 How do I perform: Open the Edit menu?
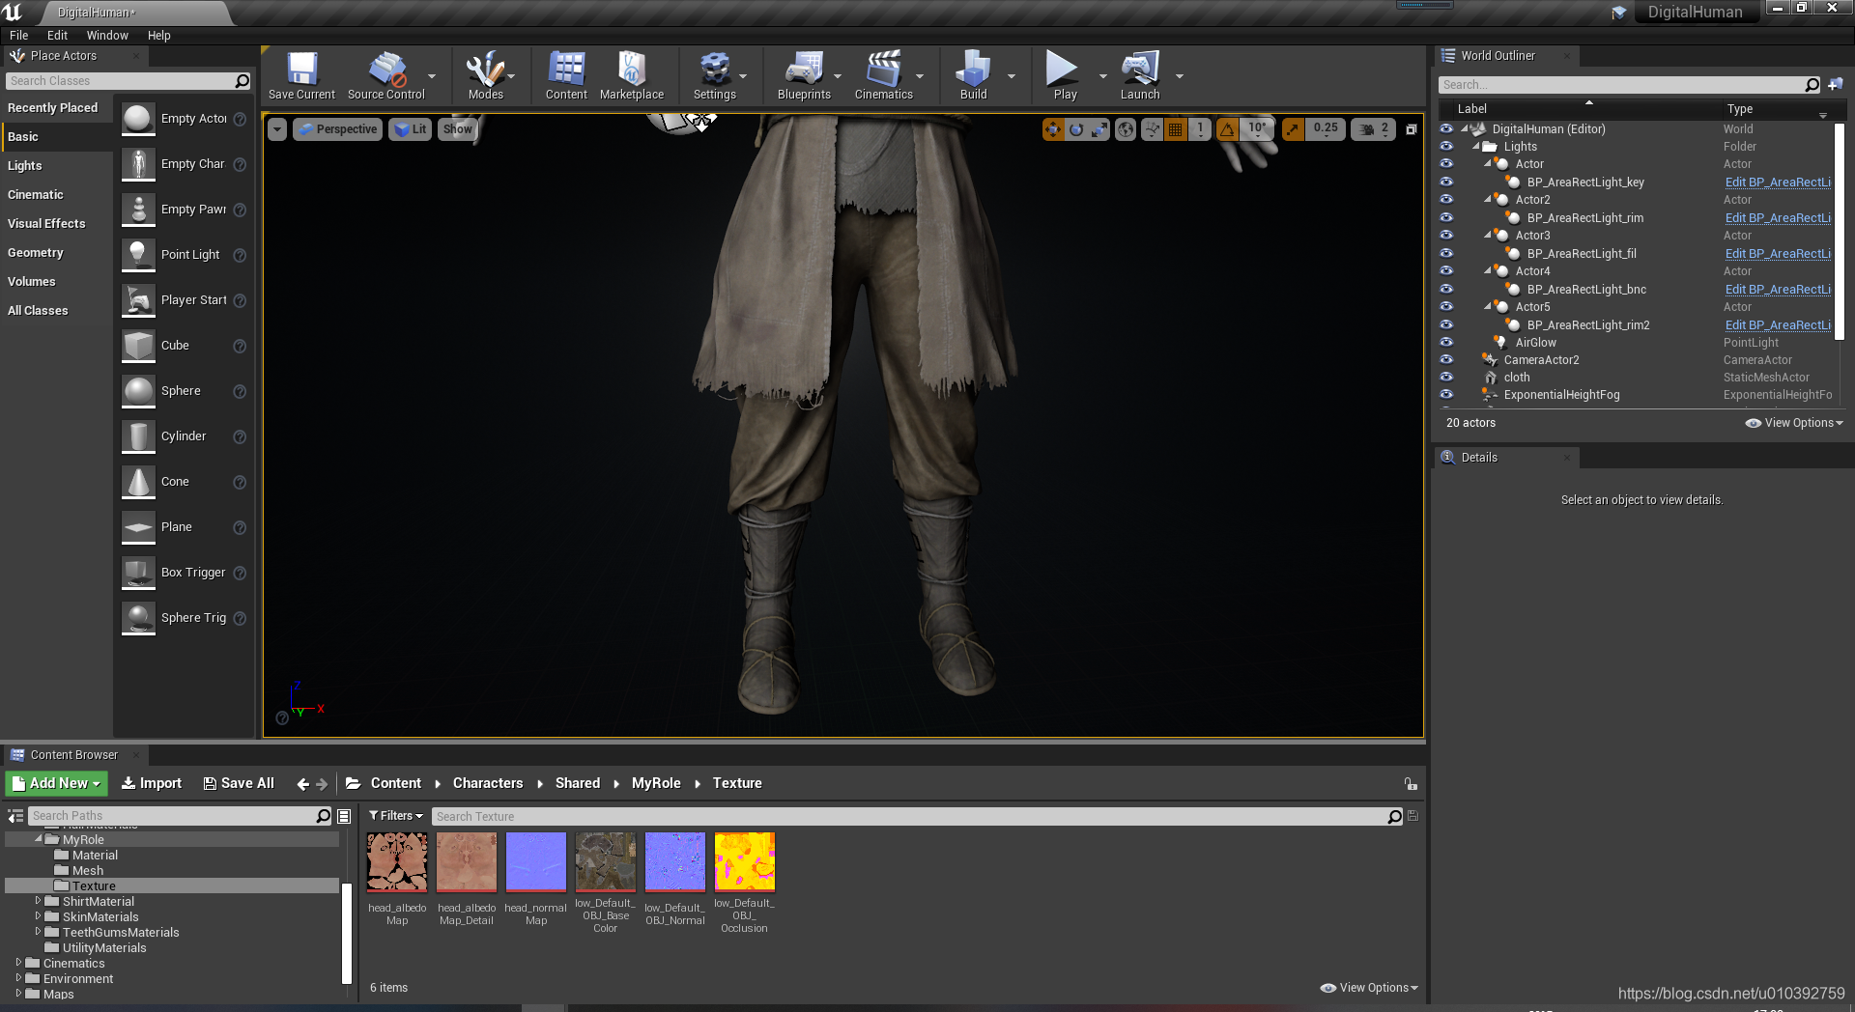[57, 36]
